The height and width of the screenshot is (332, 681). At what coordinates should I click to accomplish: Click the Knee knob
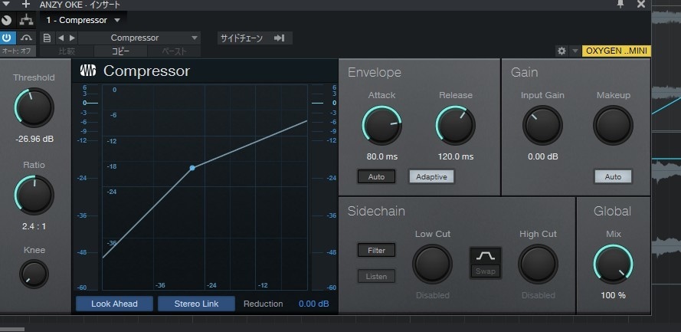[34, 274]
